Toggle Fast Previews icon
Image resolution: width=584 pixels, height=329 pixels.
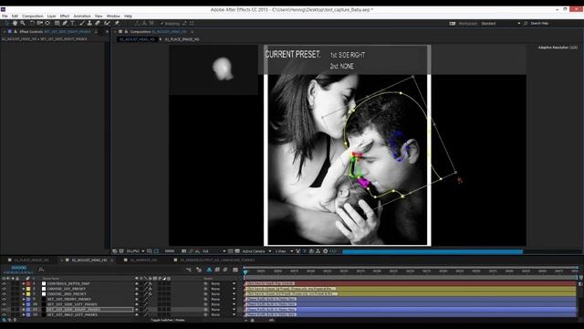pos(304,251)
